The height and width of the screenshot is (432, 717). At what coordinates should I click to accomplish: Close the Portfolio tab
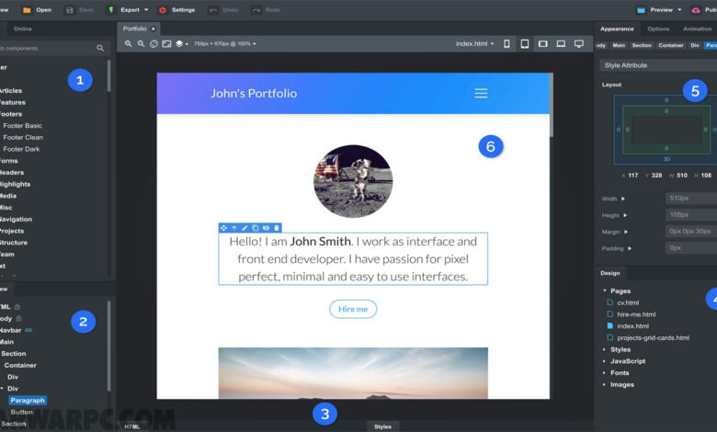click(x=154, y=28)
